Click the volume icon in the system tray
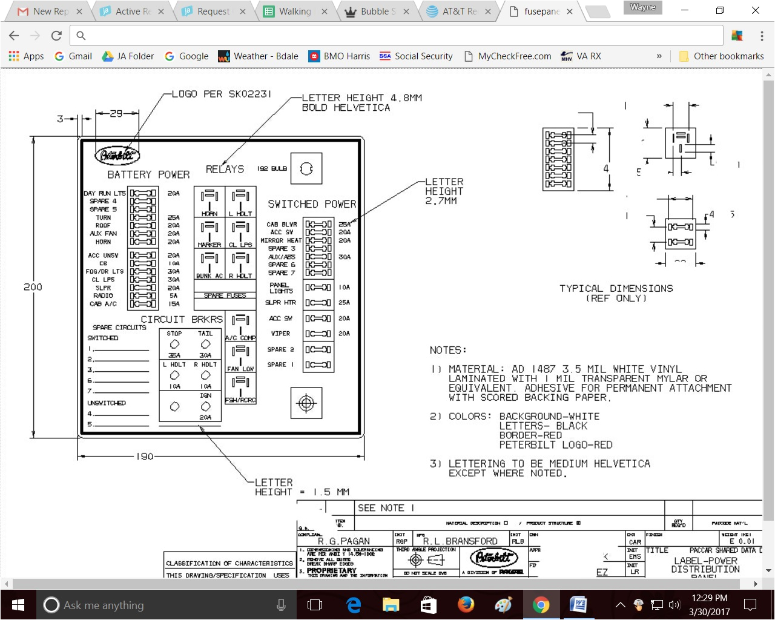This screenshot has width=775, height=620. (674, 604)
